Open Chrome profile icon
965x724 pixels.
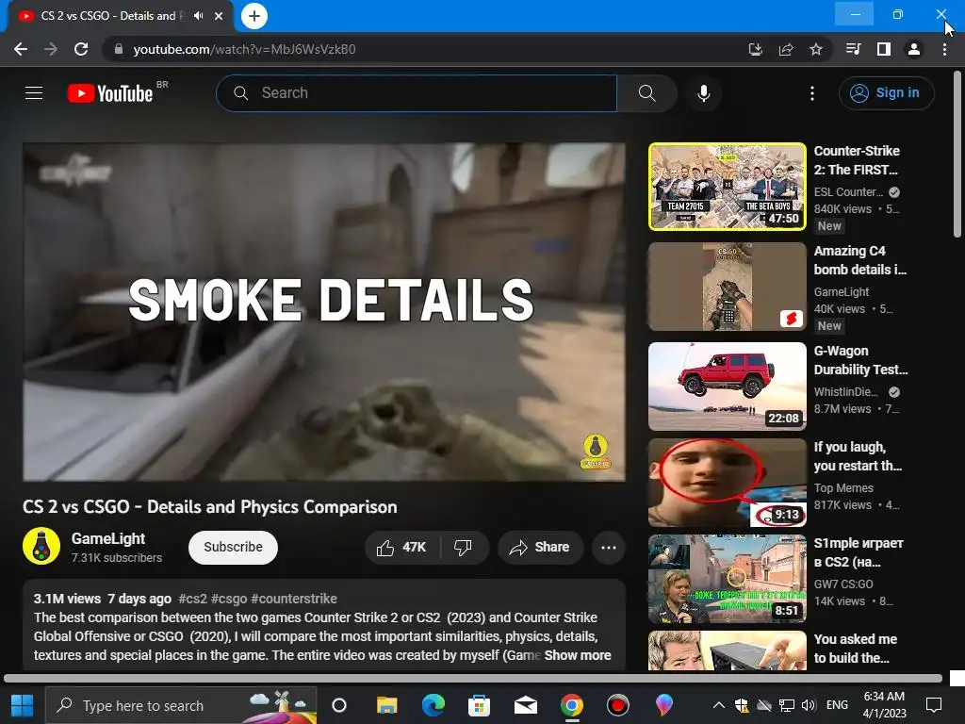[x=914, y=49]
